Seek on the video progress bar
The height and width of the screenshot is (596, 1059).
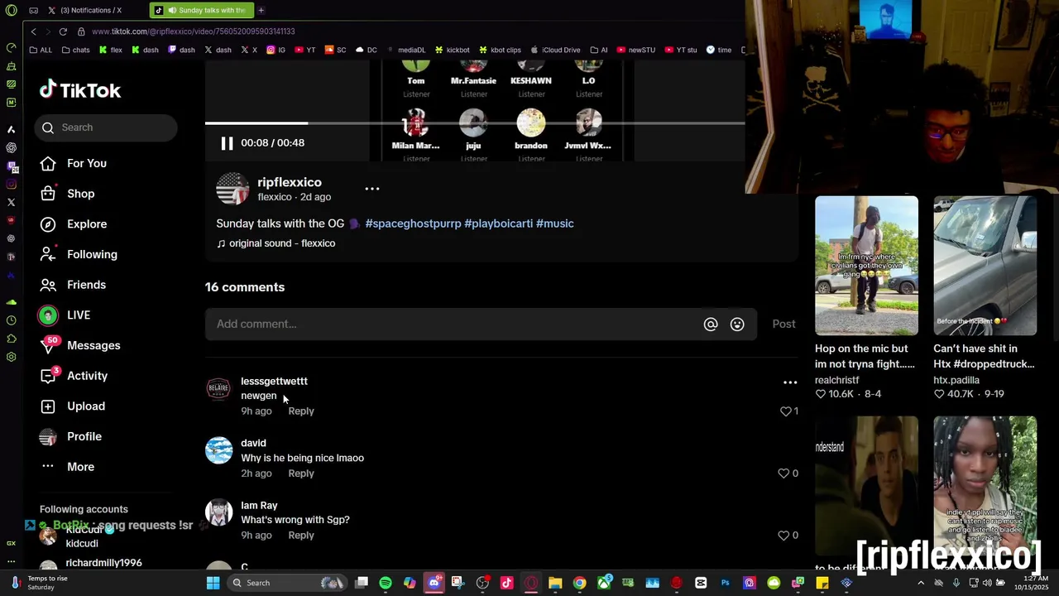475,123
